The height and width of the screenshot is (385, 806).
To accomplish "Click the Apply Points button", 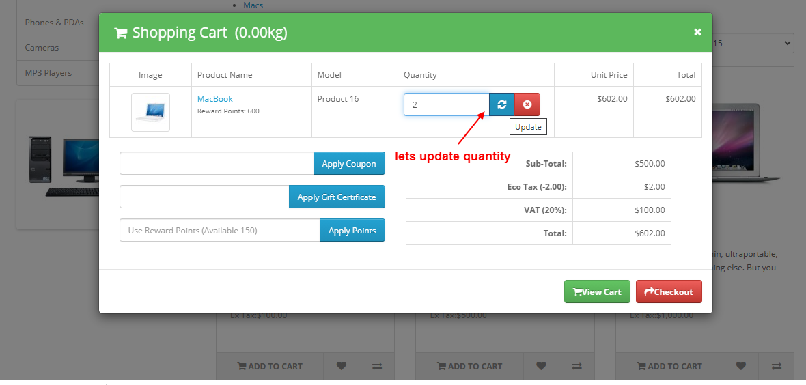I will [352, 230].
